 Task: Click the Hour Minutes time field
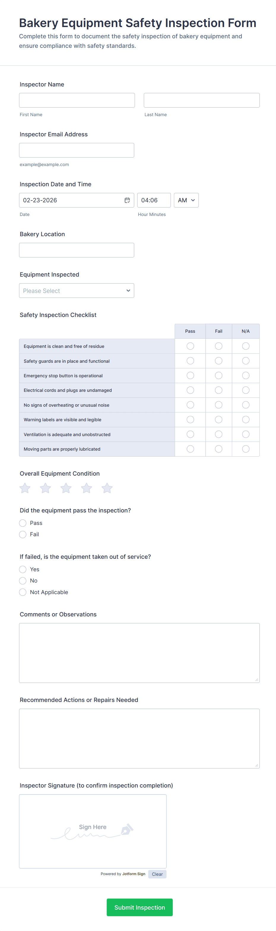tap(153, 200)
